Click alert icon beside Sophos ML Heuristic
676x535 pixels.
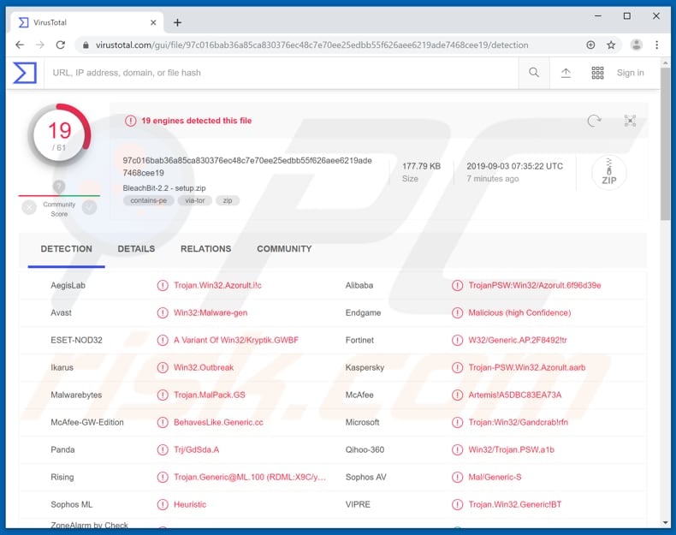(x=163, y=504)
